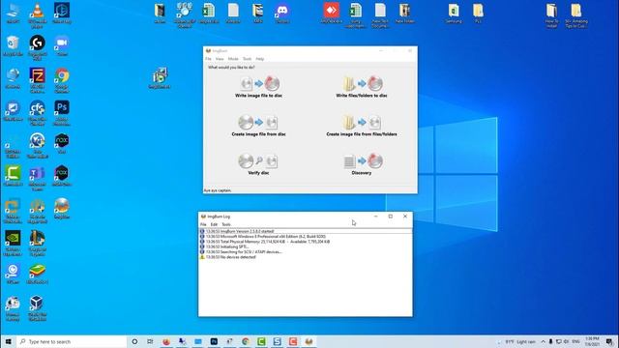This screenshot has width=619, height=348.
Task: Open the notification center icon
Action: tap(610, 341)
